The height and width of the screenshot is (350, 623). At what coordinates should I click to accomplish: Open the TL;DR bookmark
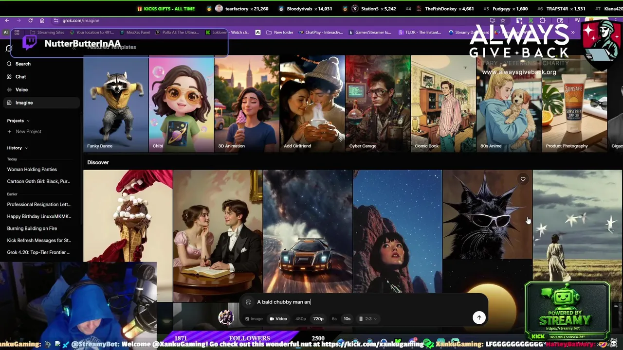pyautogui.click(x=420, y=33)
